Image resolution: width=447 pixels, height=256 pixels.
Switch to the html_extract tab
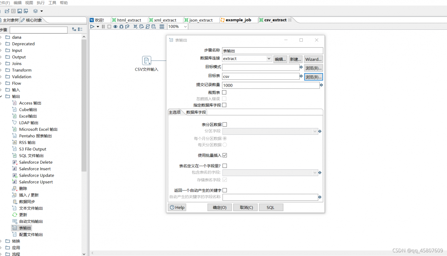point(126,20)
